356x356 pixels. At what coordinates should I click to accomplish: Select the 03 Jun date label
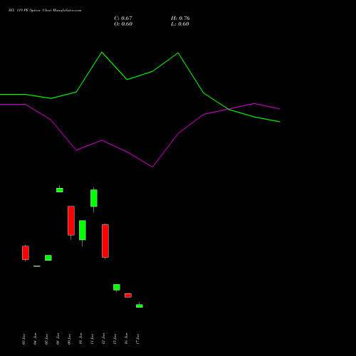click(x=23, y=339)
